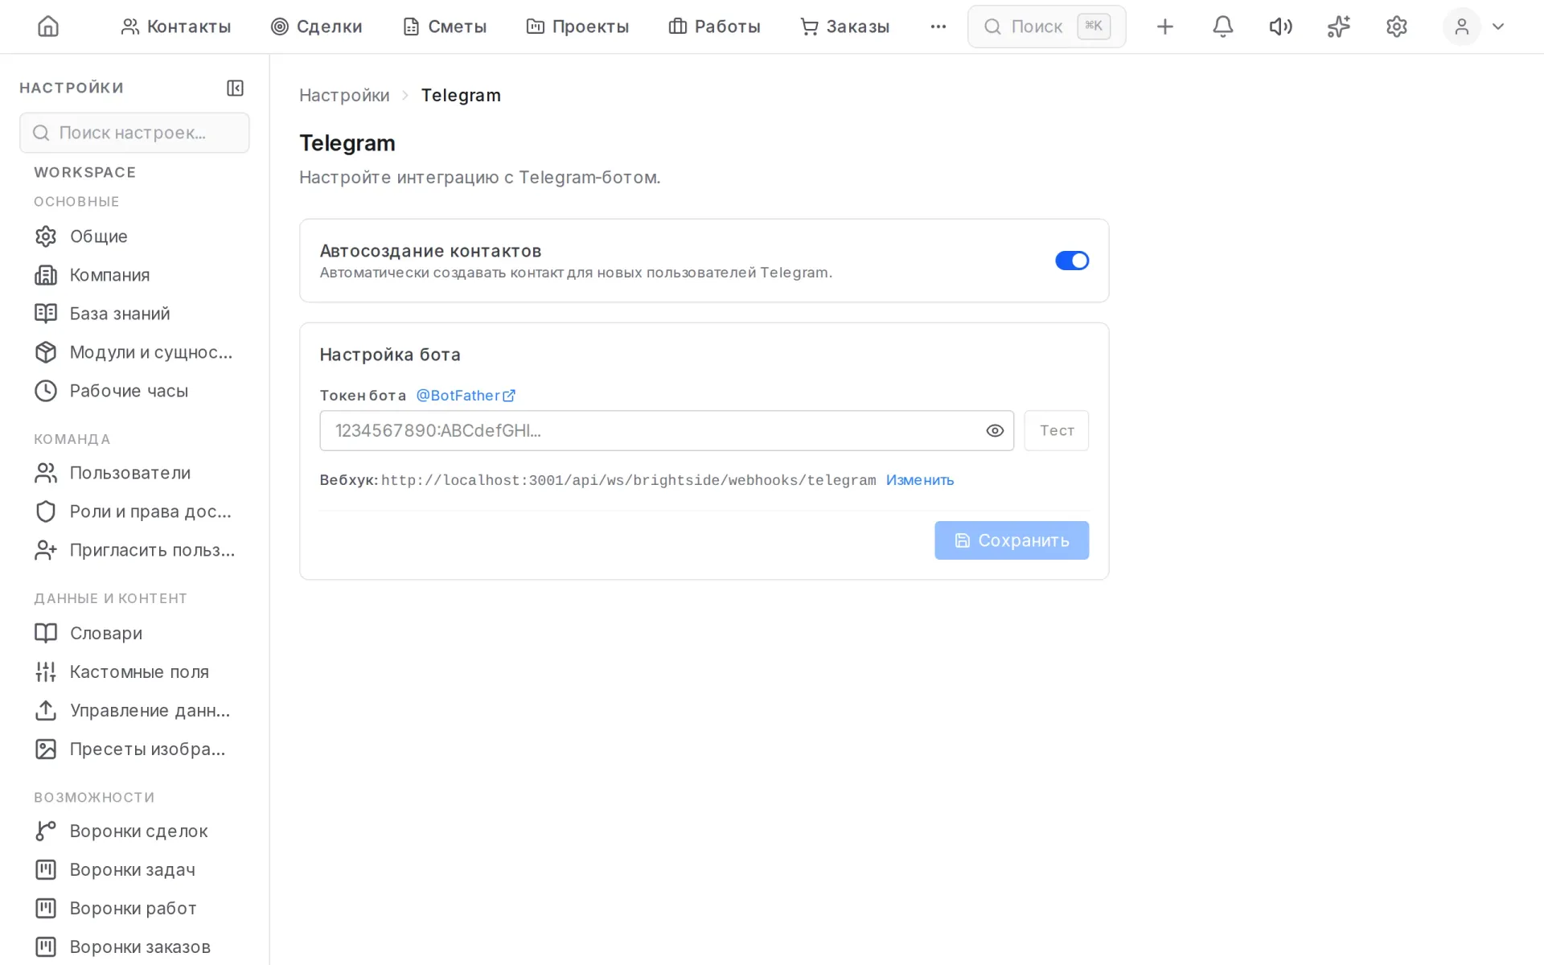1544x965 pixels.
Task: Open Кастомные поля settings
Action: pyautogui.click(x=134, y=672)
